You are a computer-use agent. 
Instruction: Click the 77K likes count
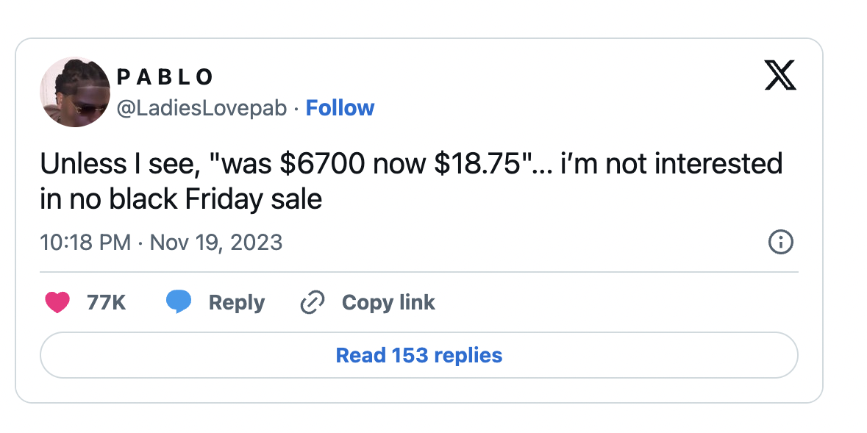click(x=106, y=302)
